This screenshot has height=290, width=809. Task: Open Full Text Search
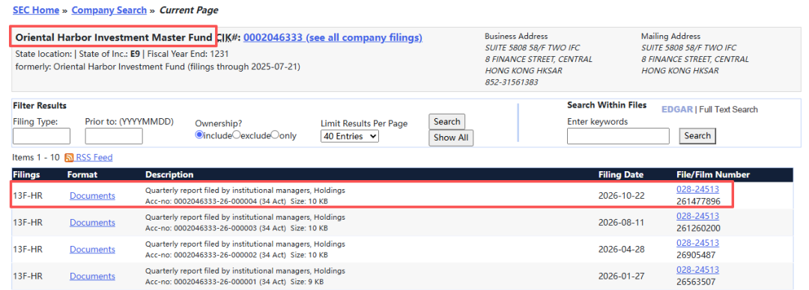coord(729,109)
